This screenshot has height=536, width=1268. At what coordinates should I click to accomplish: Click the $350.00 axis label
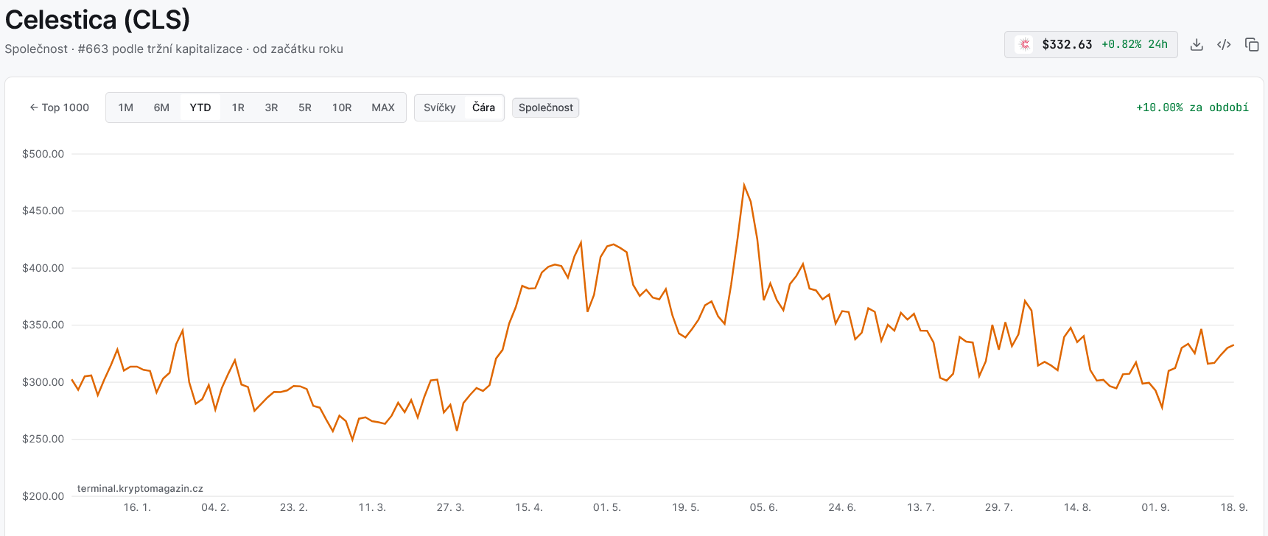(x=43, y=325)
